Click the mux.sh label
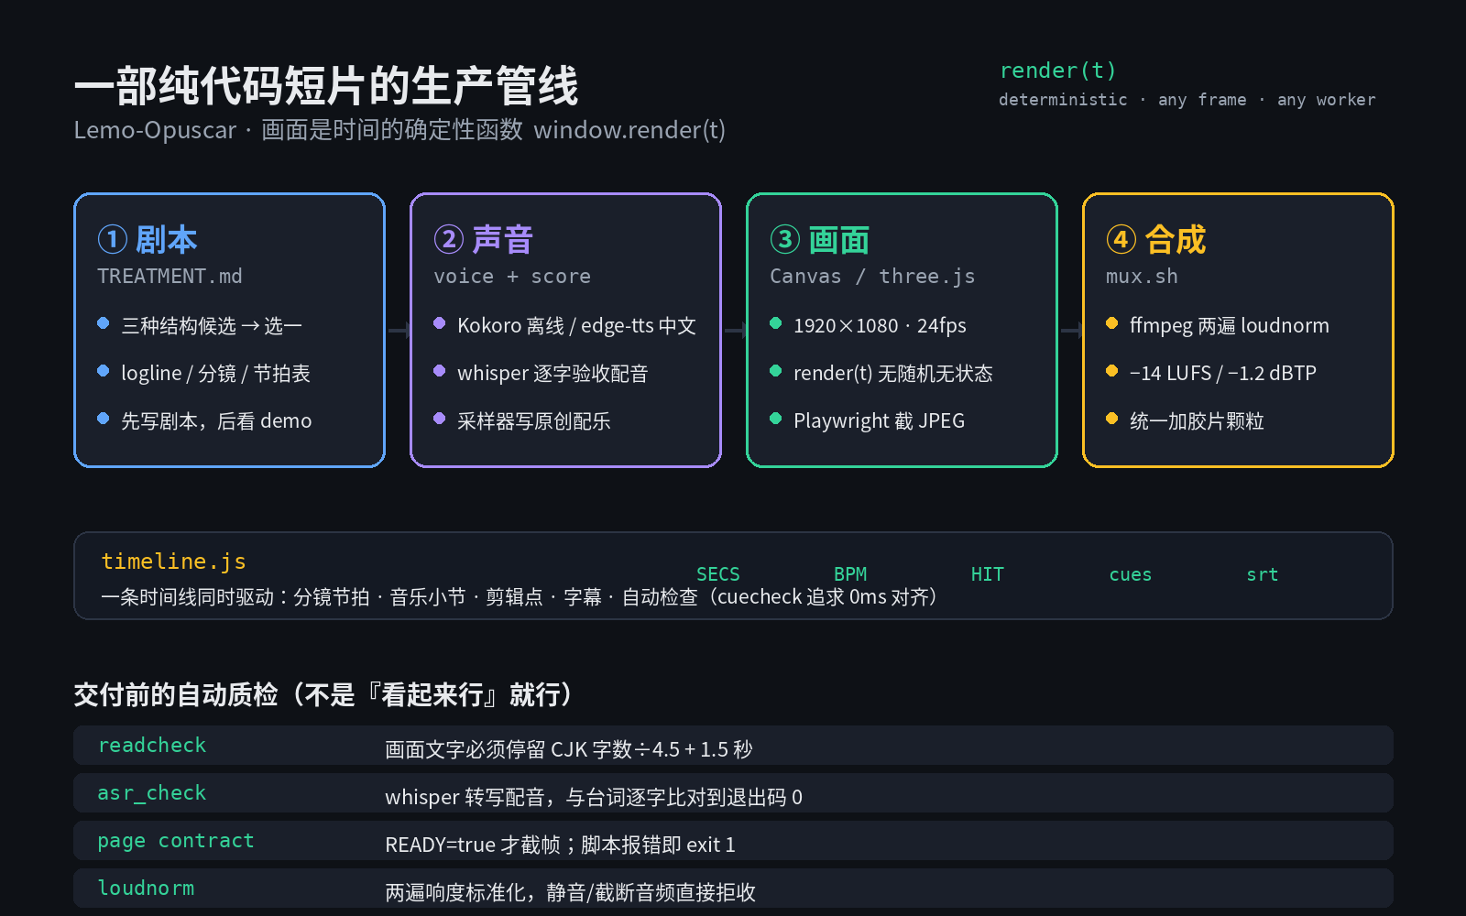 1142,277
